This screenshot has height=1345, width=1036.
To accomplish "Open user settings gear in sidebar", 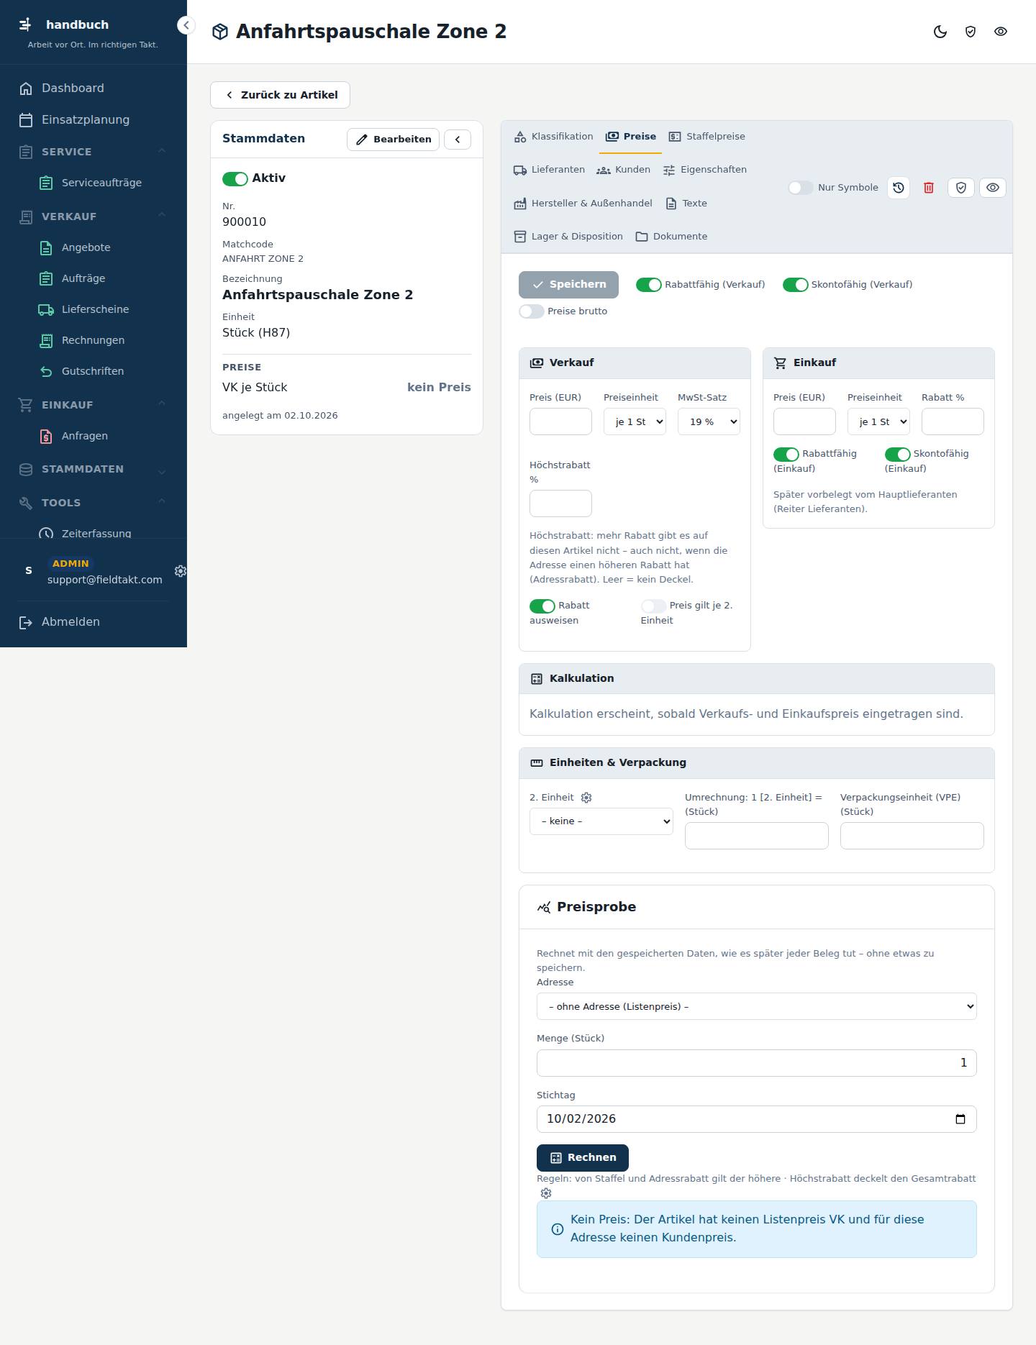I will pyautogui.click(x=181, y=571).
